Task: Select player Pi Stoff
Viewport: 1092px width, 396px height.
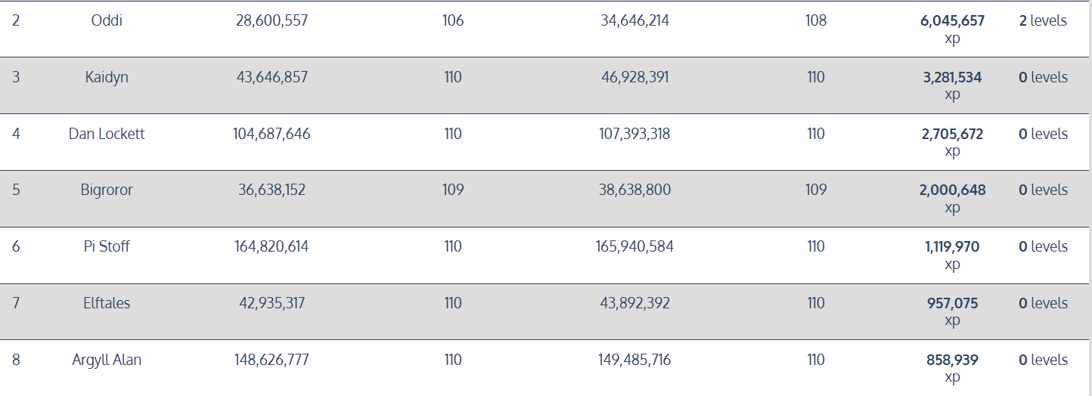Action: tap(107, 246)
